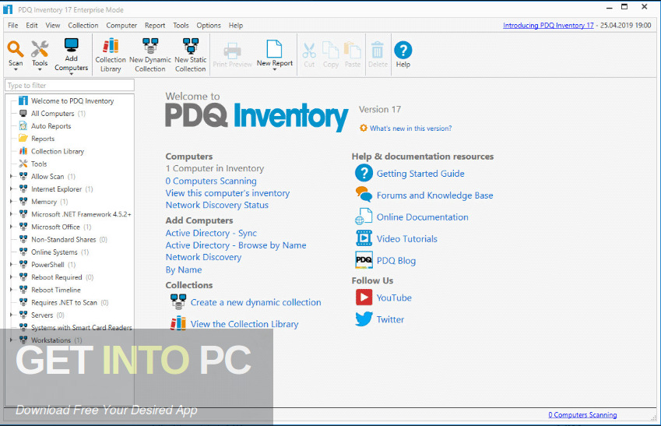Click the Add Computers monitor icon
661x426 pixels.
[72, 45]
